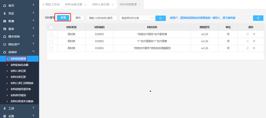Screen dimensions: 266x118
Task: Click the 进销存 icon in sidebar
Action: (x=5, y=52)
